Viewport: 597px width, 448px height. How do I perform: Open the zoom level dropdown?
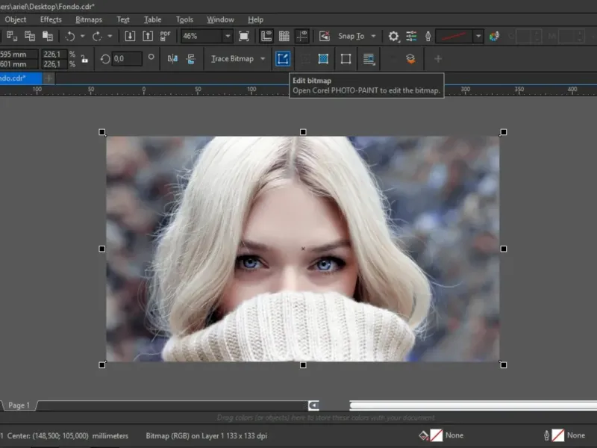(x=227, y=36)
